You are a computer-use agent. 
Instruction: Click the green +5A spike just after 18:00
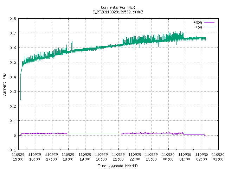(x=72, y=46)
